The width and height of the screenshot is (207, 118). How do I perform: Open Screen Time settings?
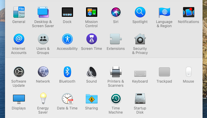coord(92,39)
